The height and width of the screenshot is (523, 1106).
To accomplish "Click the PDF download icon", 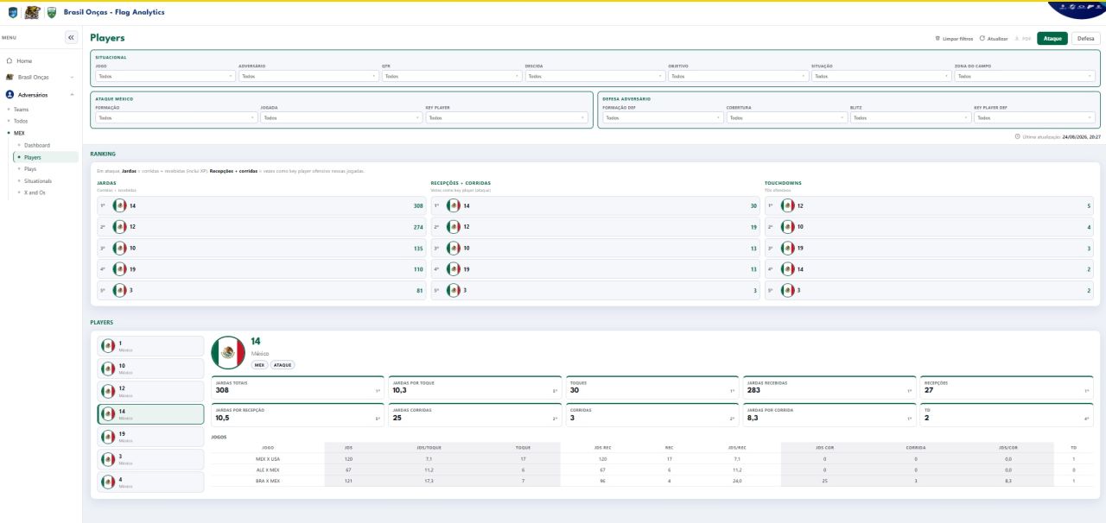I will (1017, 39).
